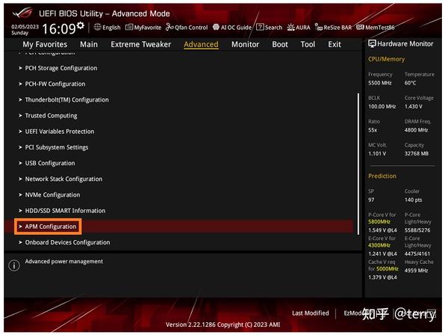
Task: Open the Extreme Tweaker tab
Action: pyautogui.click(x=141, y=44)
